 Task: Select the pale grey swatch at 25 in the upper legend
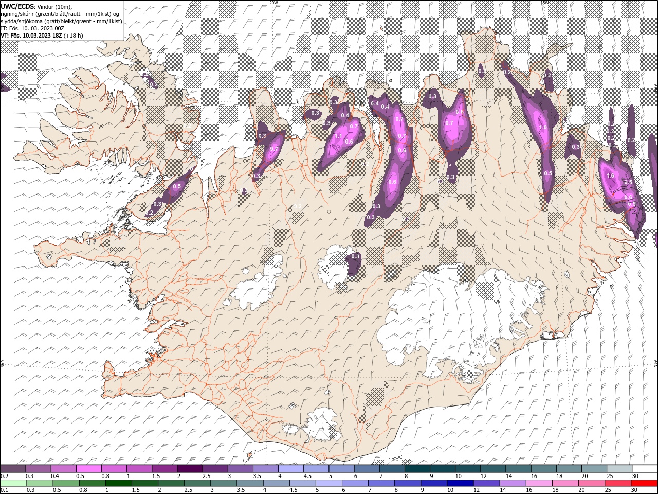click(x=619, y=469)
